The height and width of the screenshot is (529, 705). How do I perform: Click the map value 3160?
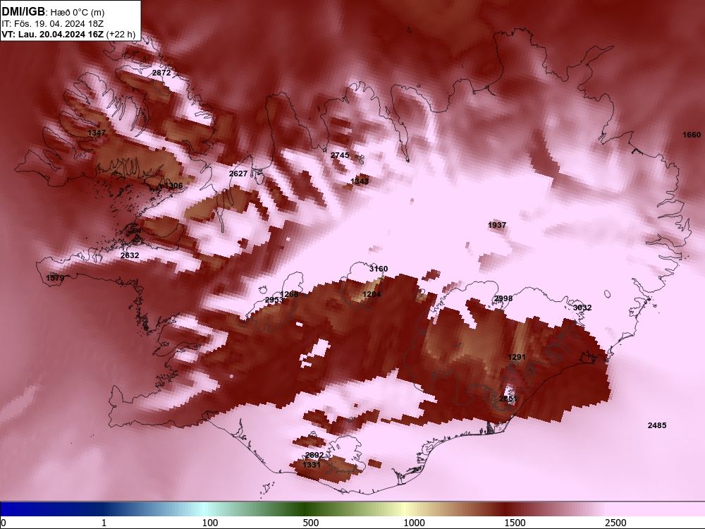(x=379, y=269)
